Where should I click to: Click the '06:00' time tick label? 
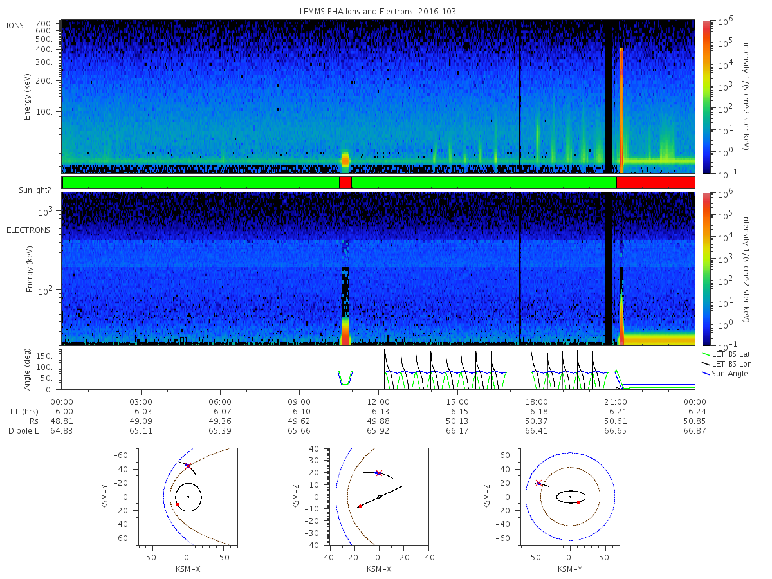point(220,401)
